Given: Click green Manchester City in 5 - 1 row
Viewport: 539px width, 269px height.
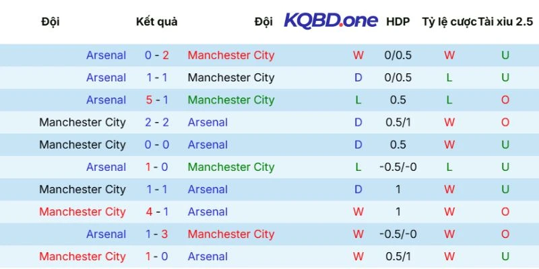Looking at the screenshot, I should coord(231,100).
